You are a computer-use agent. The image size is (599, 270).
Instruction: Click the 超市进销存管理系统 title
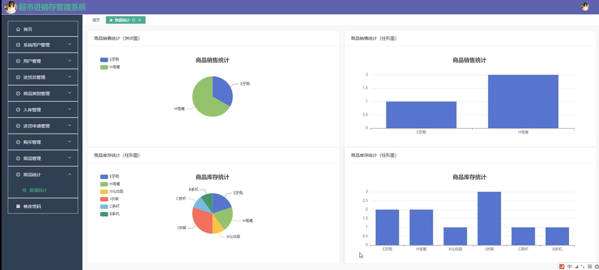coord(52,7)
